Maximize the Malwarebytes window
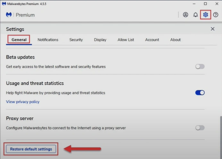The width and height of the screenshot is (222, 159). tap(205, 4)
